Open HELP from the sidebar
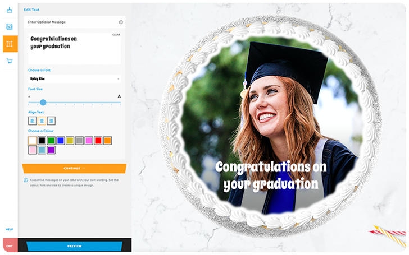 coord(10,229)
